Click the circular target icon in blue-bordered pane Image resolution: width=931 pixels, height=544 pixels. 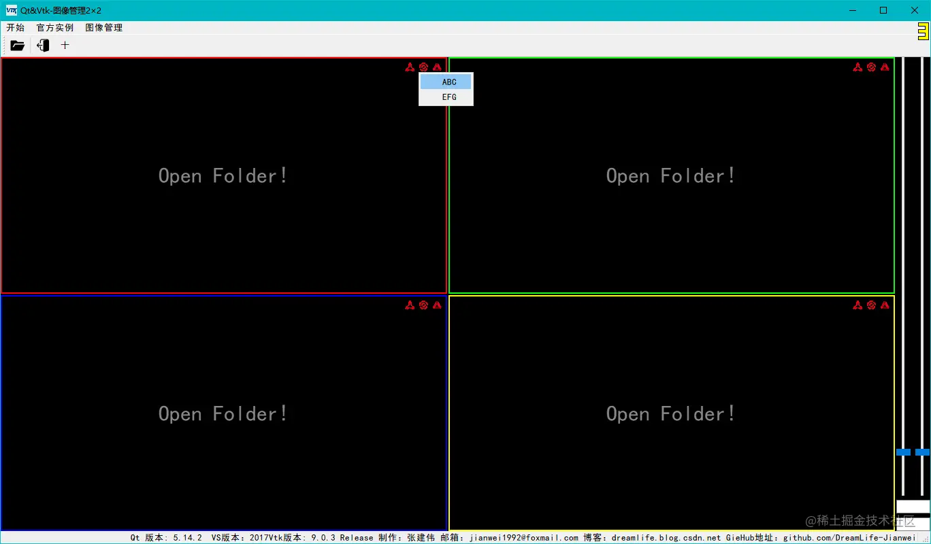click(x=423, y=305)
